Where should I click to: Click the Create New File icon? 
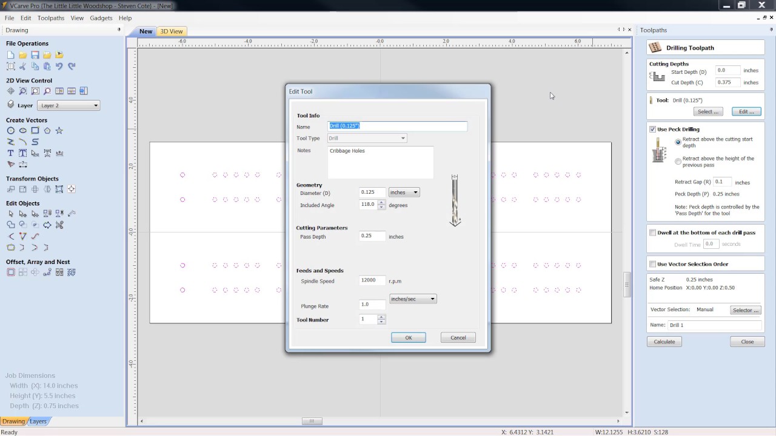[x=10, y=55]
